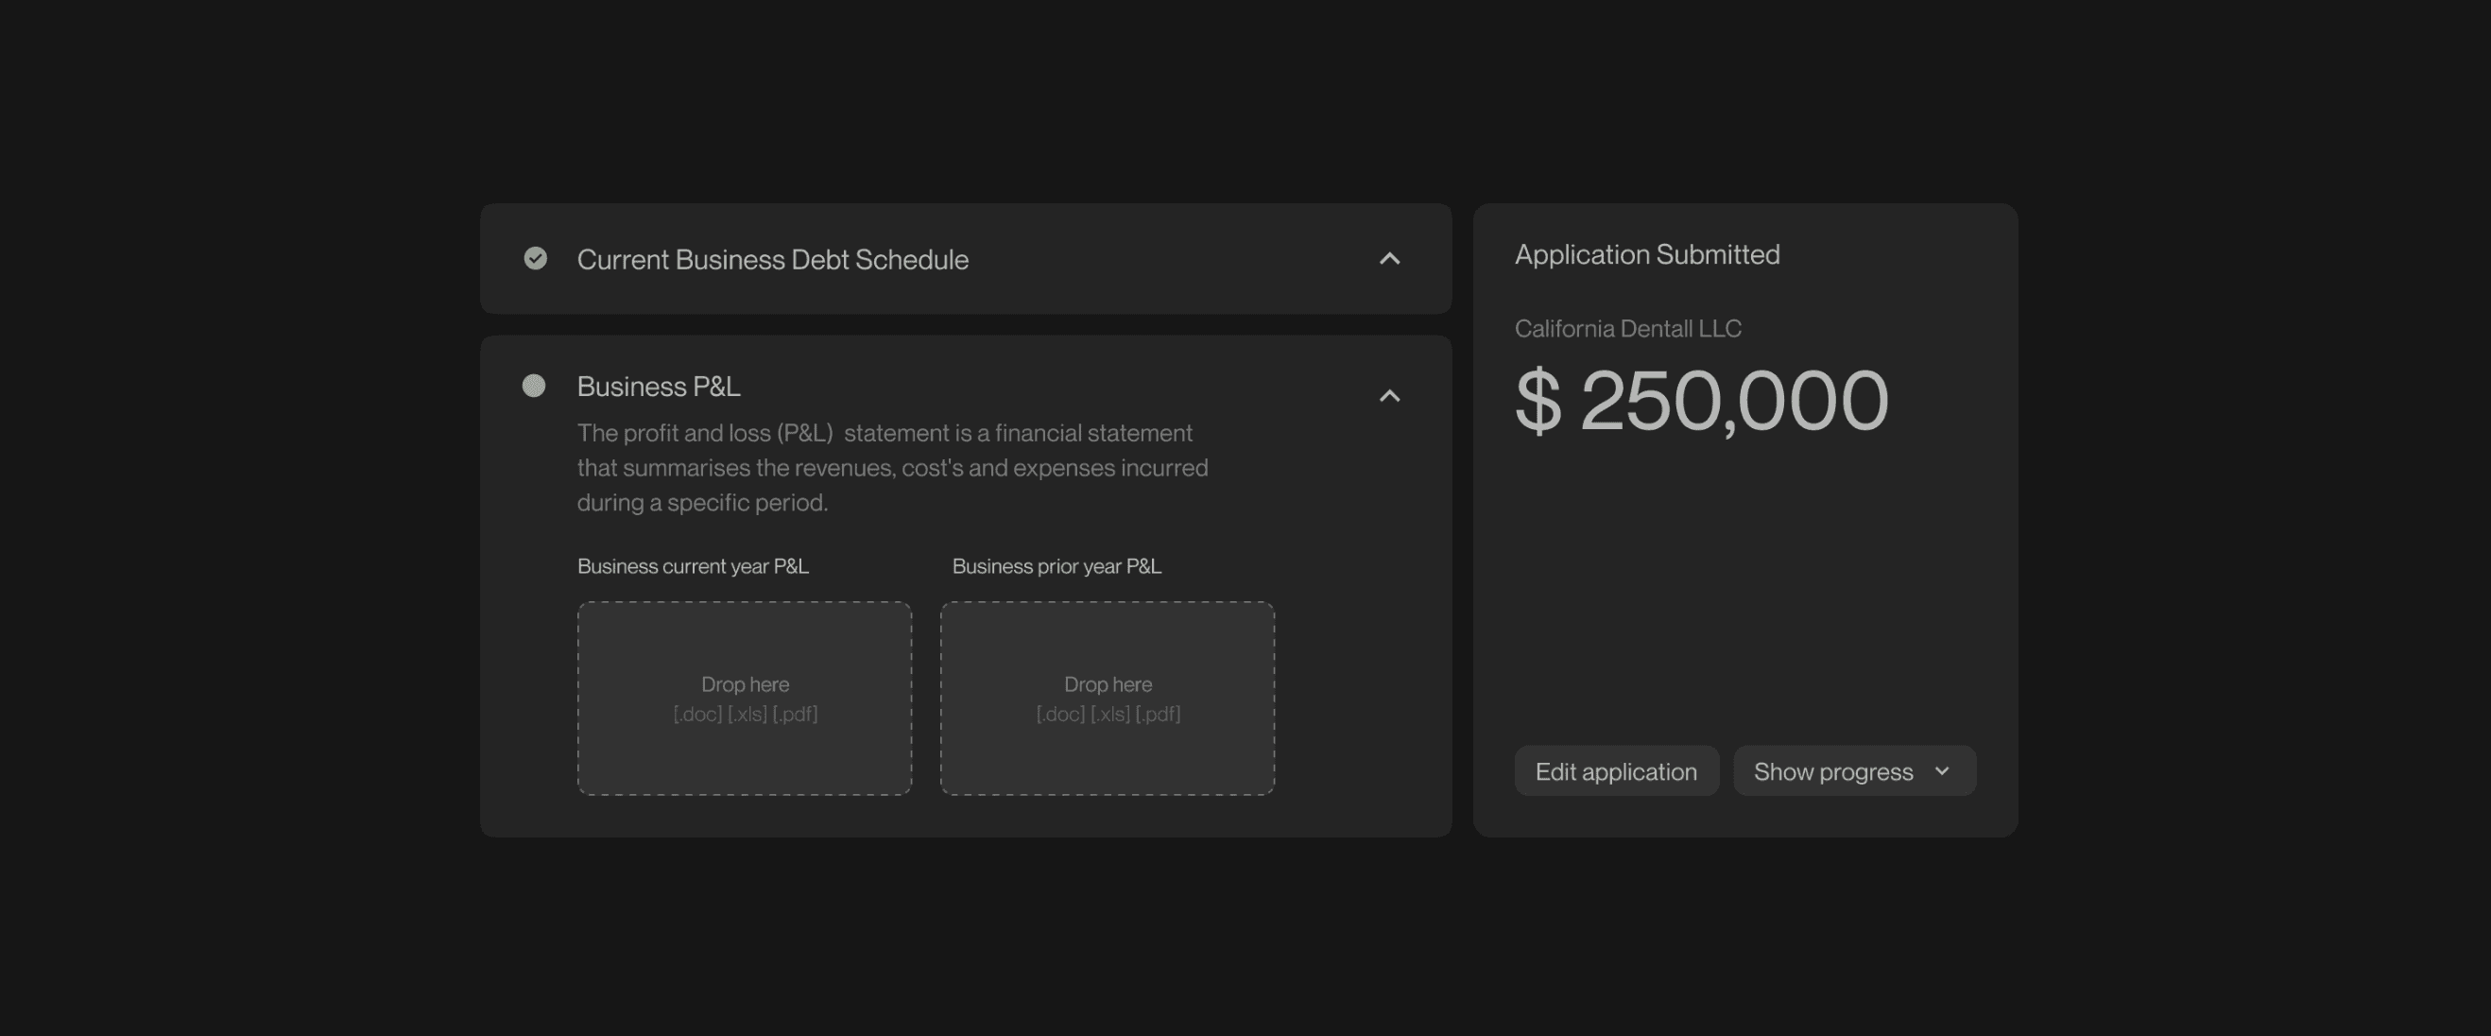Click the $ 250,000 loan amount

[x=1700, y=401]
